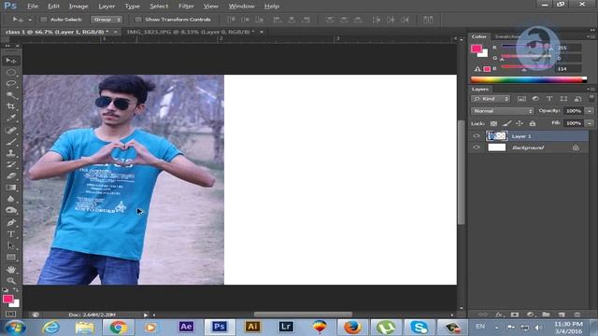Swap foreground and background colors
The width and height of the screenshot is (598, 336).
pyautogui.click(x=16, y=290)
